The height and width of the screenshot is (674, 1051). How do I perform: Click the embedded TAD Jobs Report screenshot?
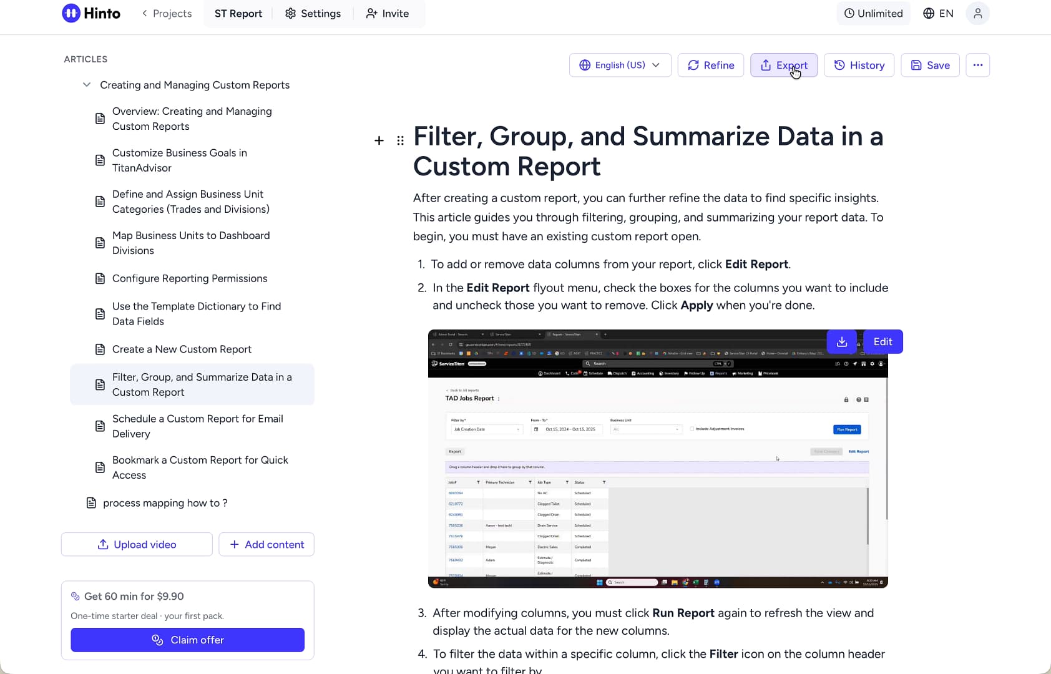(x=658, y=459)
